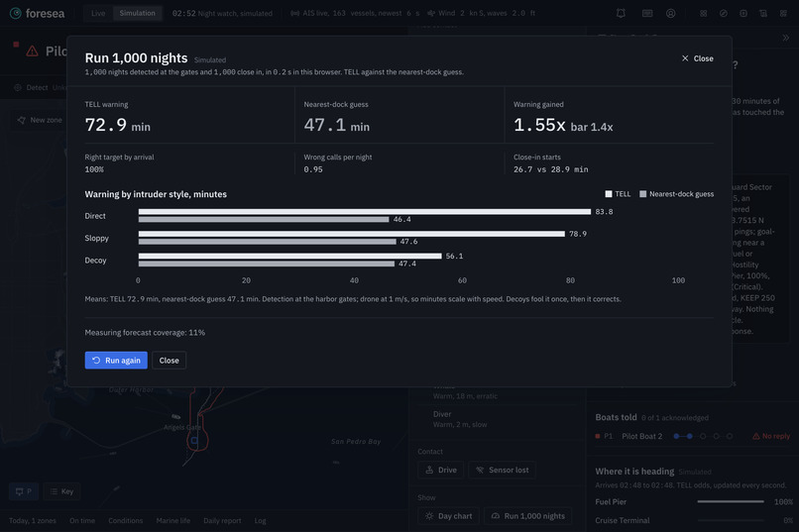The height and width of the screenshot is (532, 799).
Task: Click the No reply warning icon
Action: coord(756,436)
